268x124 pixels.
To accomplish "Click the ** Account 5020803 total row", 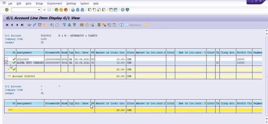I will (x=133, y=76).
